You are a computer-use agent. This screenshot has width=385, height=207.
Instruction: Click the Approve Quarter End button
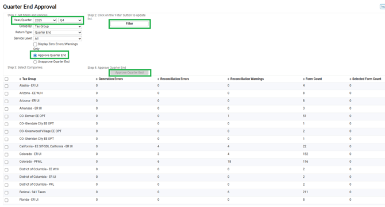(129, 72)
